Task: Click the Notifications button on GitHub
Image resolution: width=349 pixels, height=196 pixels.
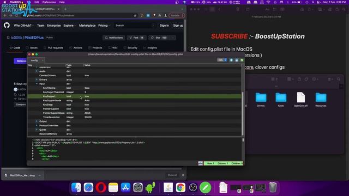Action: tap(114, 38)
